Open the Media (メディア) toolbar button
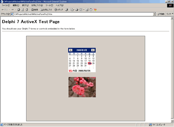 (59, 10)
